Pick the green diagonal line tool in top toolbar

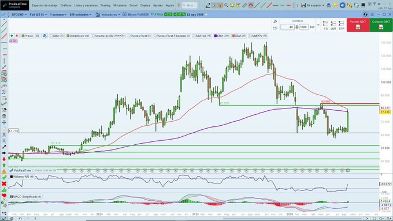point(263,5)
